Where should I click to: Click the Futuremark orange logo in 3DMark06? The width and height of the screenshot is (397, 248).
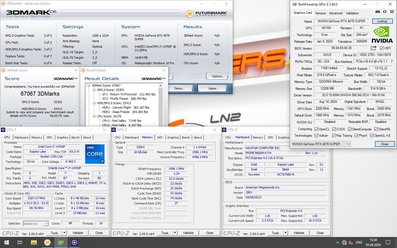(190, 14)
